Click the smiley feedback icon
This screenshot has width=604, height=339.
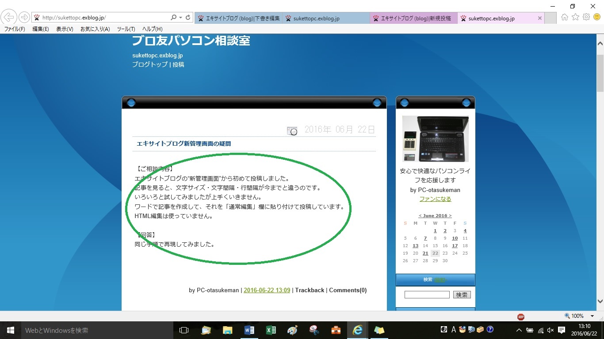(597, 17)
